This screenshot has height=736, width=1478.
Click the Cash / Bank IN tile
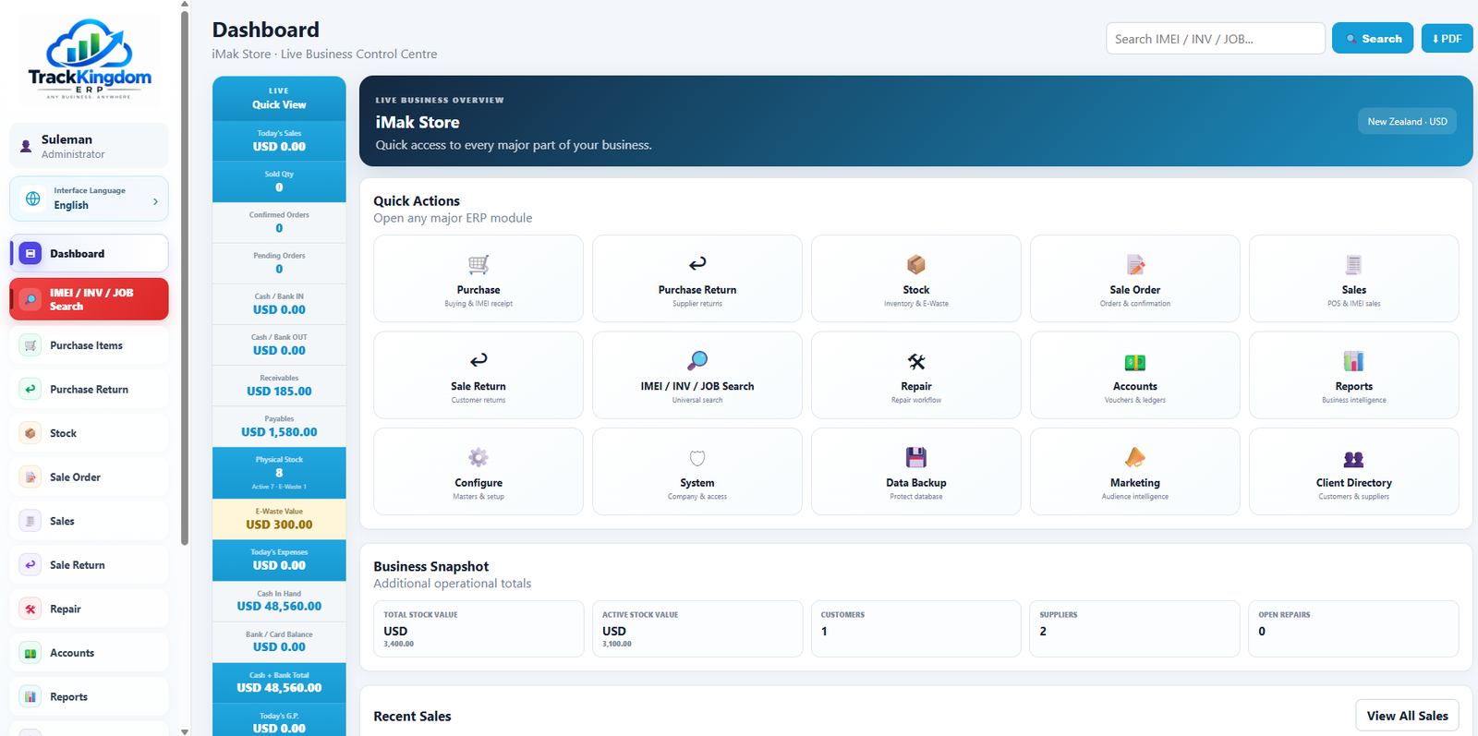(279, 304)
